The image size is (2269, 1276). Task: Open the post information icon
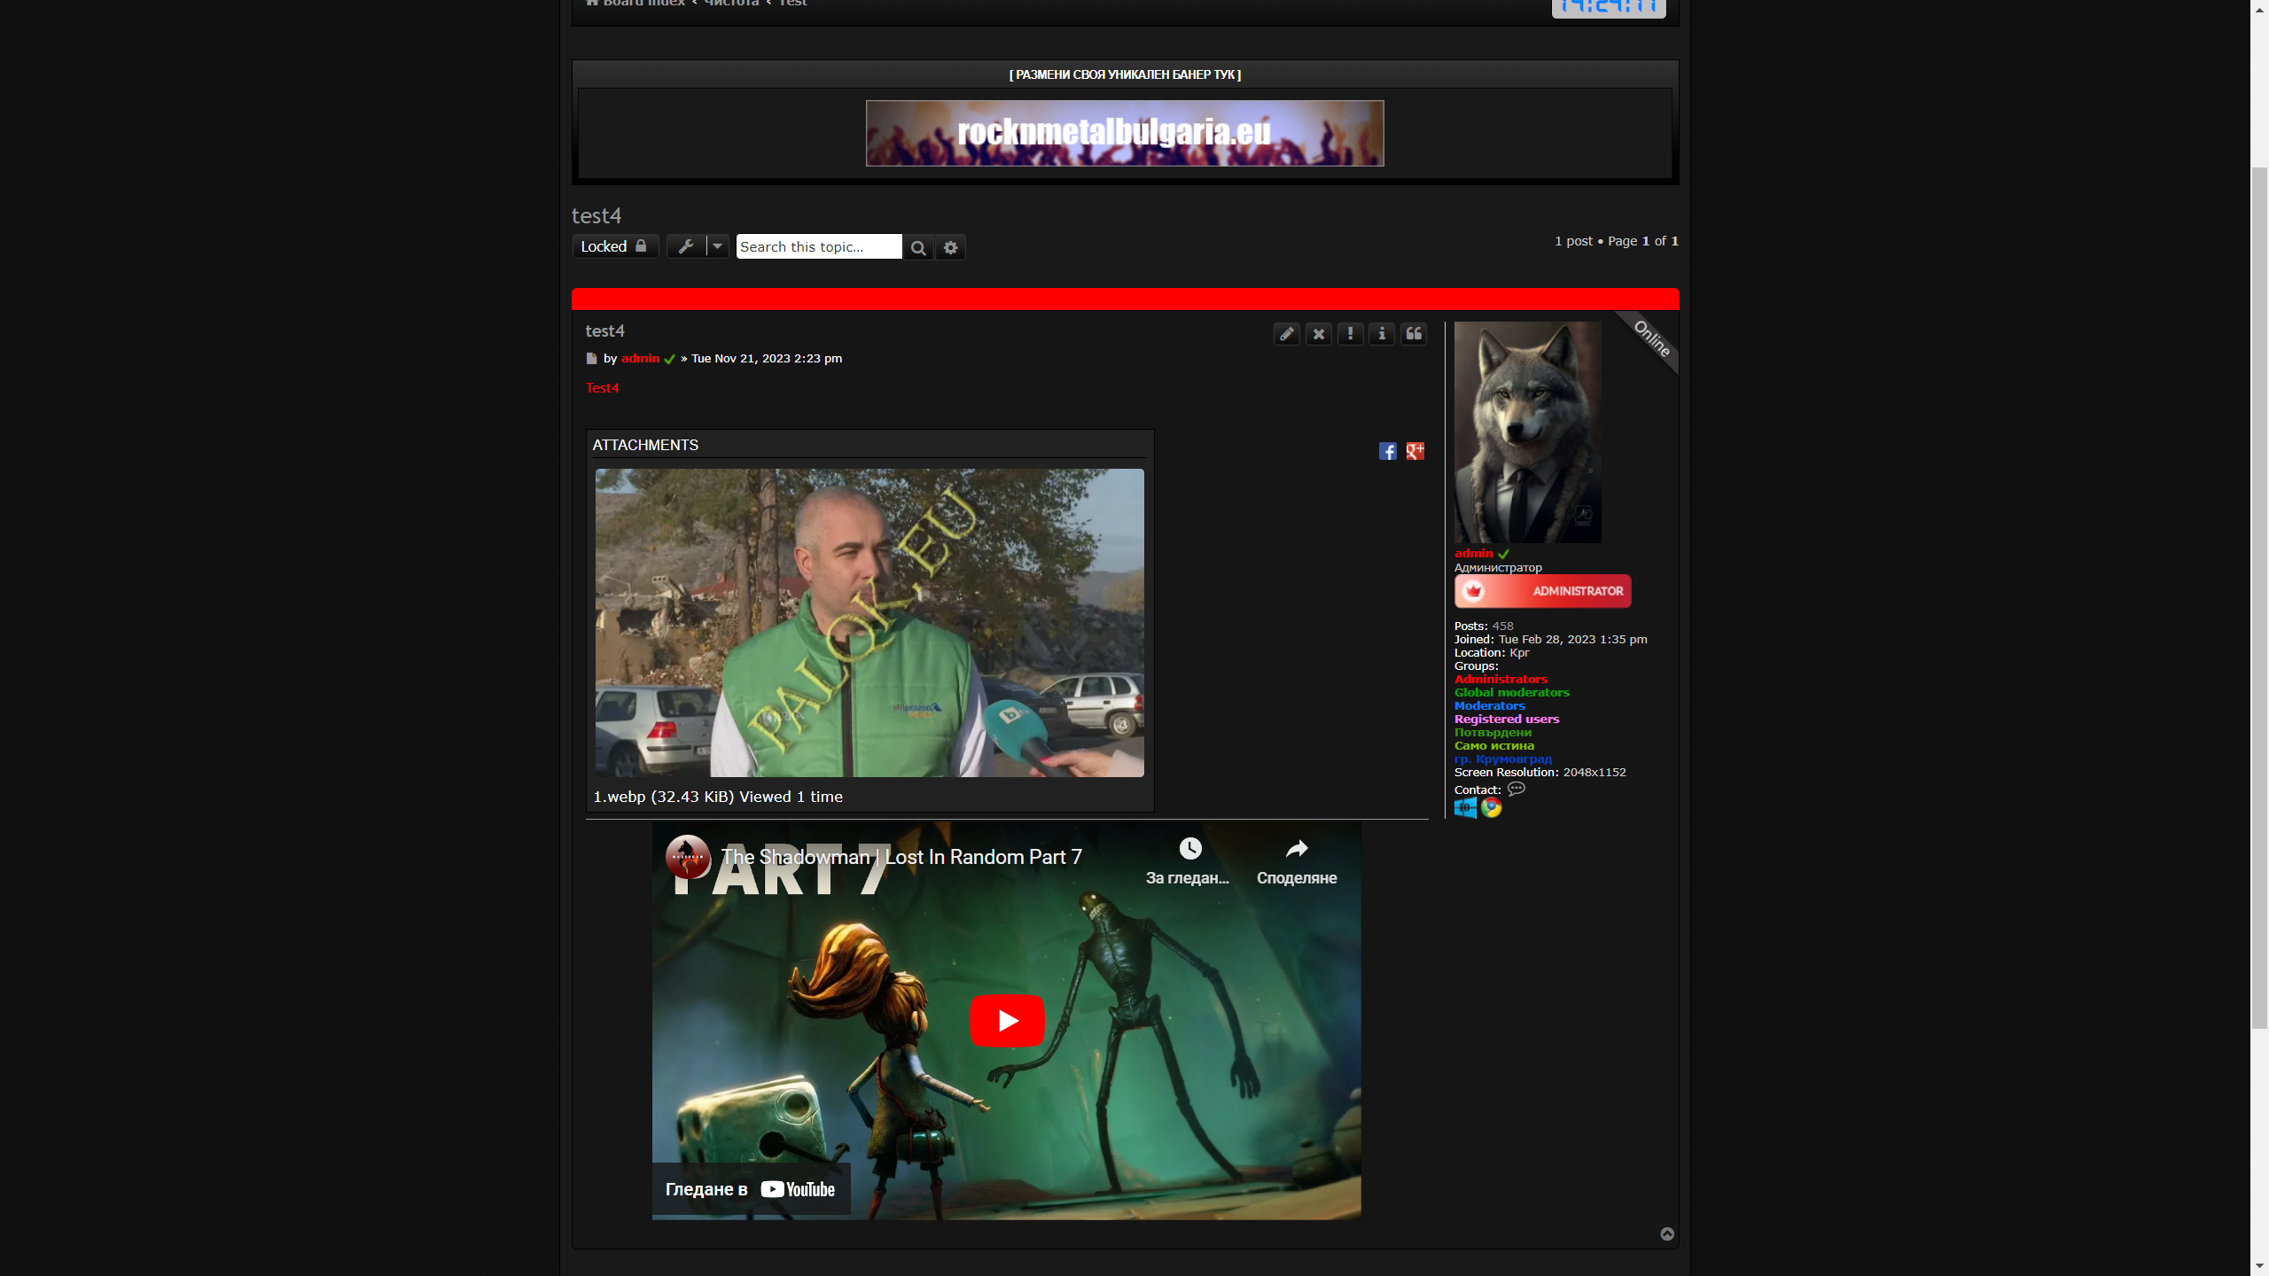pyautogui.click(x=1382, y=334)
